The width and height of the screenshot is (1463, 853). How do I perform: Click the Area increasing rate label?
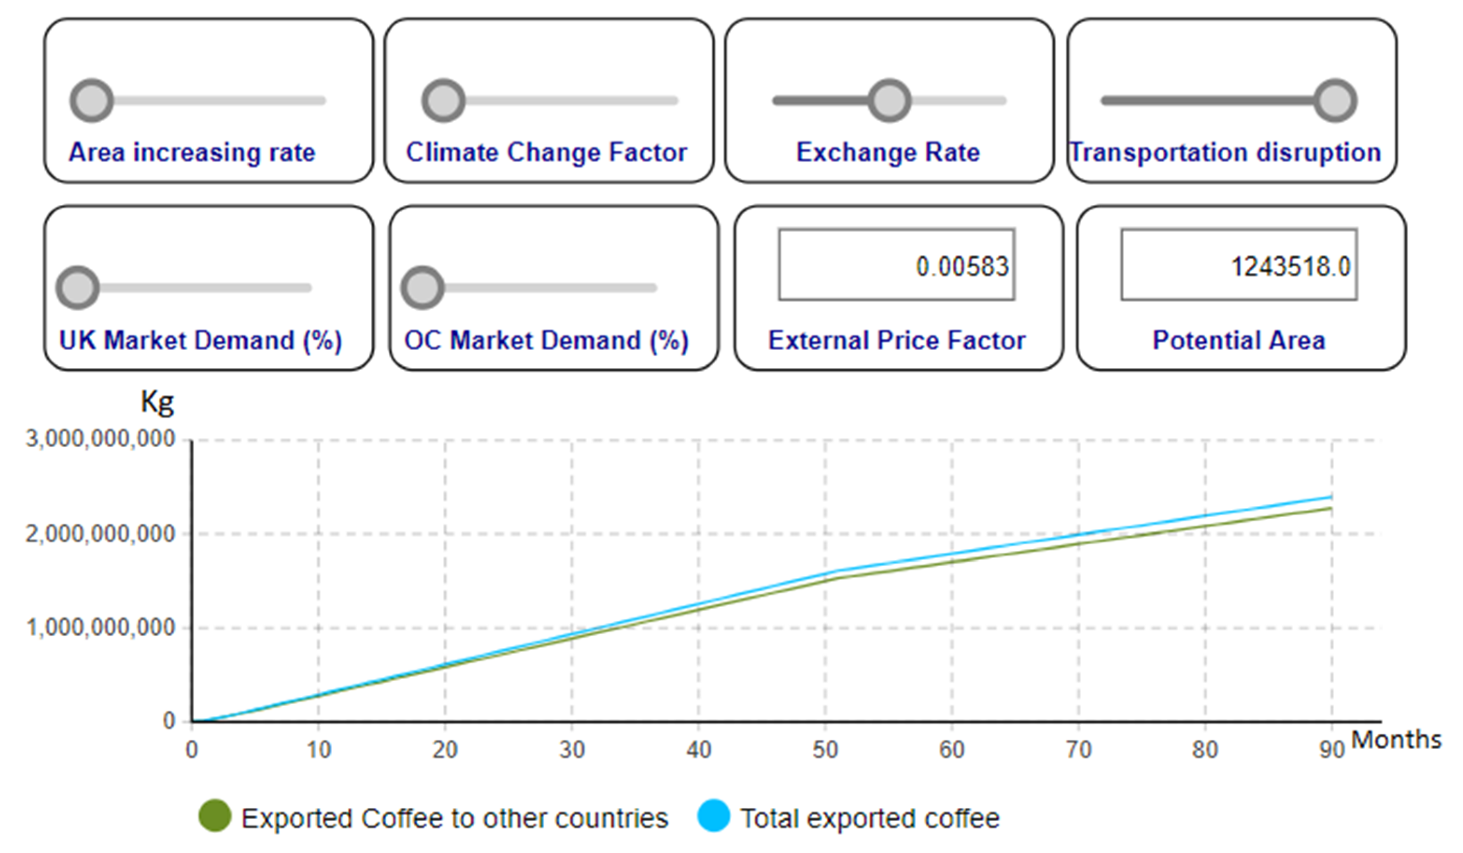(x=192, y=153)
